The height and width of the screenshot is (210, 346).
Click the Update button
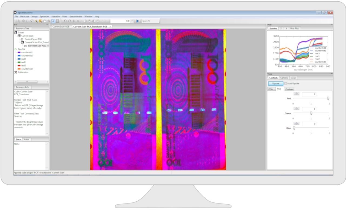275,83
